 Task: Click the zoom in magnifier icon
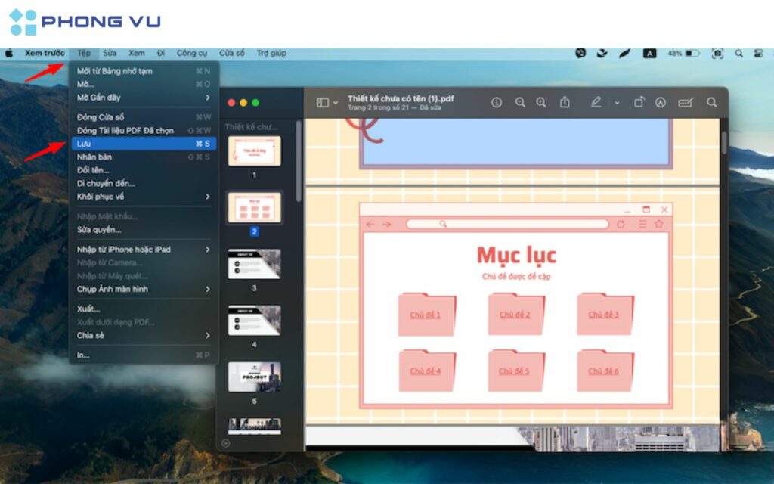(x=541, y=102)
